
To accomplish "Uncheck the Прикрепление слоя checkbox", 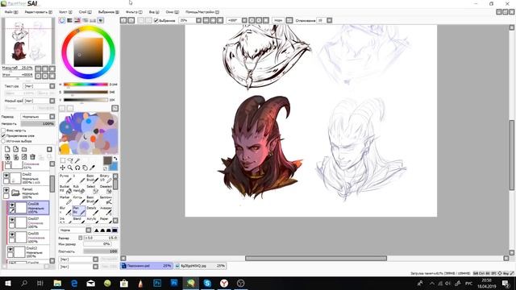I will [x=3, y=136].
